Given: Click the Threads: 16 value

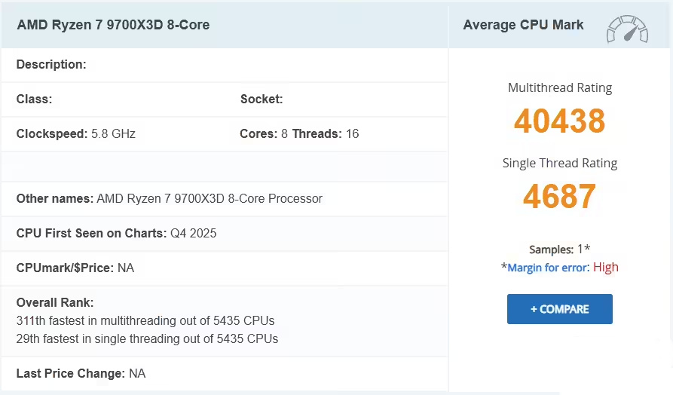Looking at the screenshot, I should [x=326, y=134].
